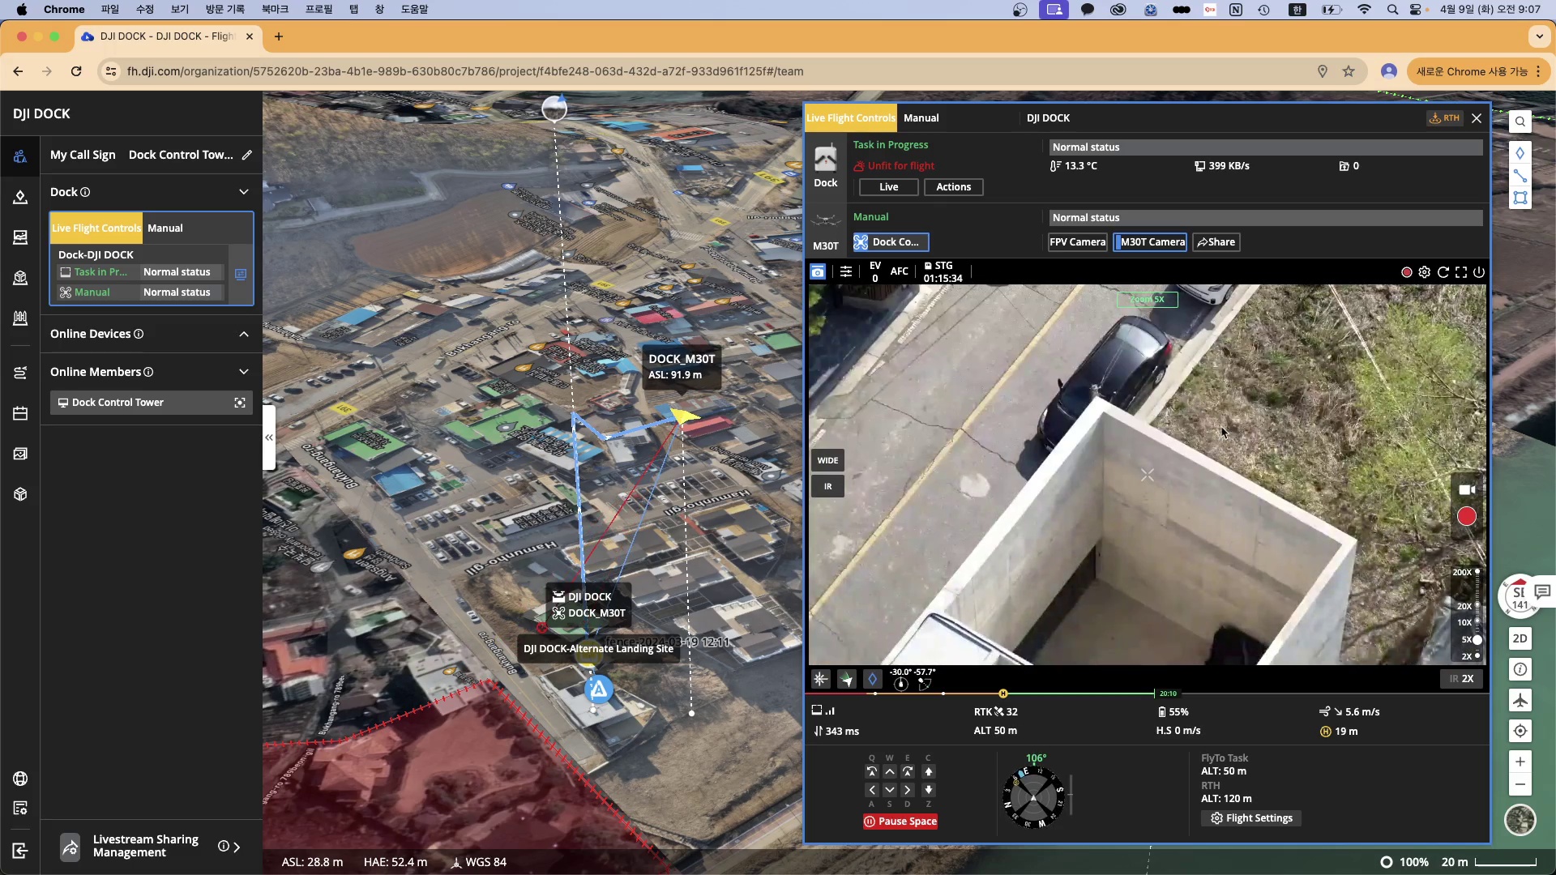Click the fullscreen expand icon in video bar
This screenshot has height=875, width=1556.
tap(1461, 272)
